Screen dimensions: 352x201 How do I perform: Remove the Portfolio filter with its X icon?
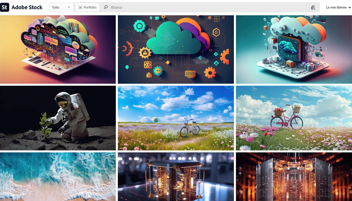[80, 8]
